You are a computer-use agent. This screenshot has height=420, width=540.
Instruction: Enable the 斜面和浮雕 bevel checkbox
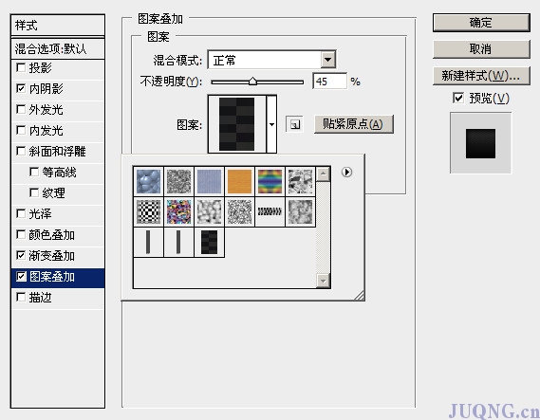click(21, 151)
